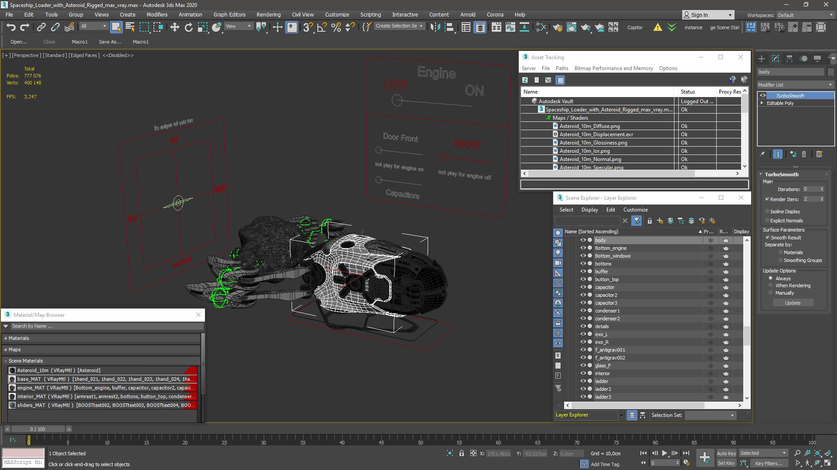The width and height of the screenshot is (837, 470).
Task: Choose the Select and Scale tool
Action: pyautogui.click(x=202, y=27)
